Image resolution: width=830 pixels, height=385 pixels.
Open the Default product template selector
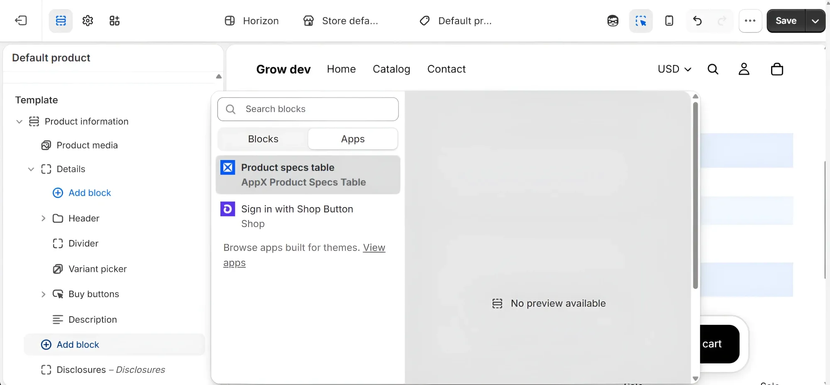click(456, 21)
